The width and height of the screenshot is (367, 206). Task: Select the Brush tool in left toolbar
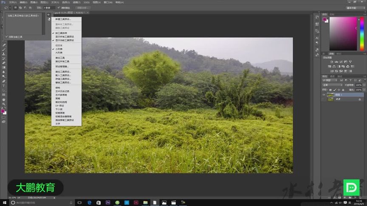[x=4, y=50]
